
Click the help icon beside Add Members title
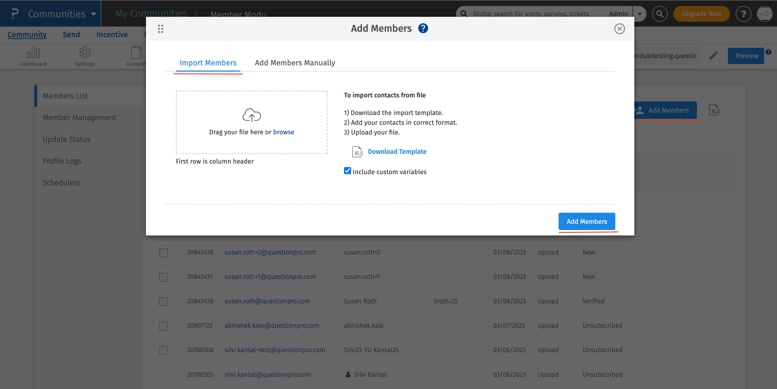pos(423,28)
